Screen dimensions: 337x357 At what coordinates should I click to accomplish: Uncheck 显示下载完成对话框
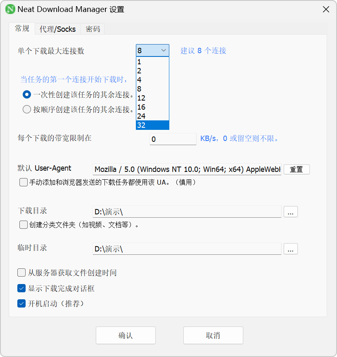[21, 288]
